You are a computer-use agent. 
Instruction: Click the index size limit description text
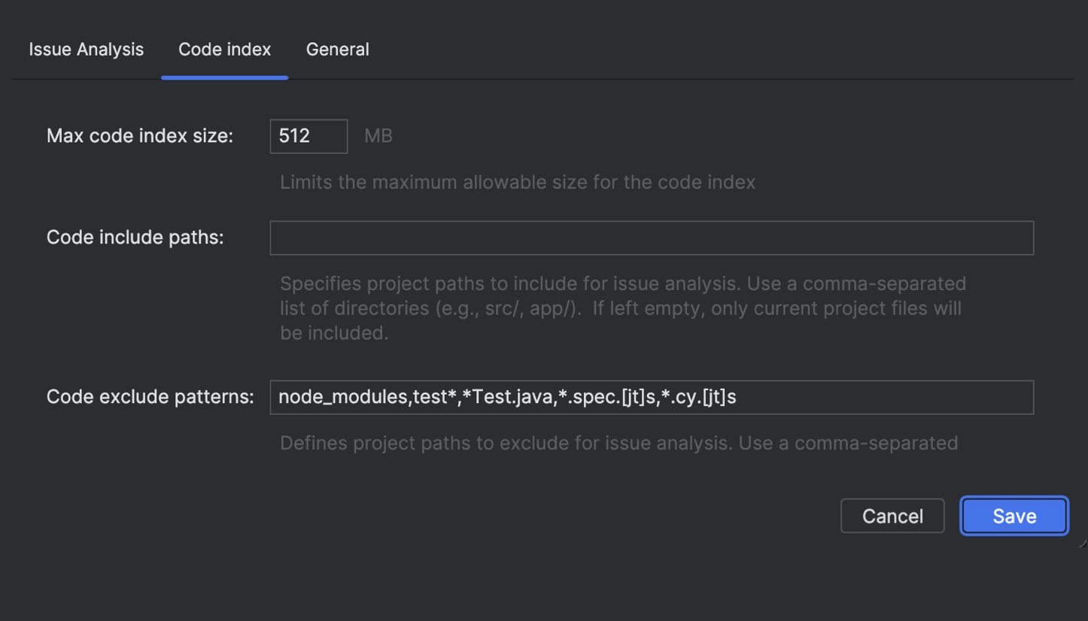coord(517,182)
